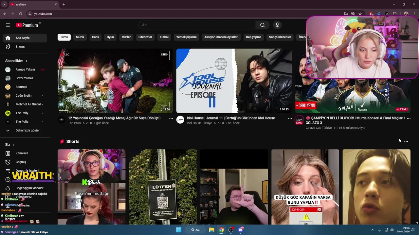Select the Canlı filter chip

tap(95, 37)
